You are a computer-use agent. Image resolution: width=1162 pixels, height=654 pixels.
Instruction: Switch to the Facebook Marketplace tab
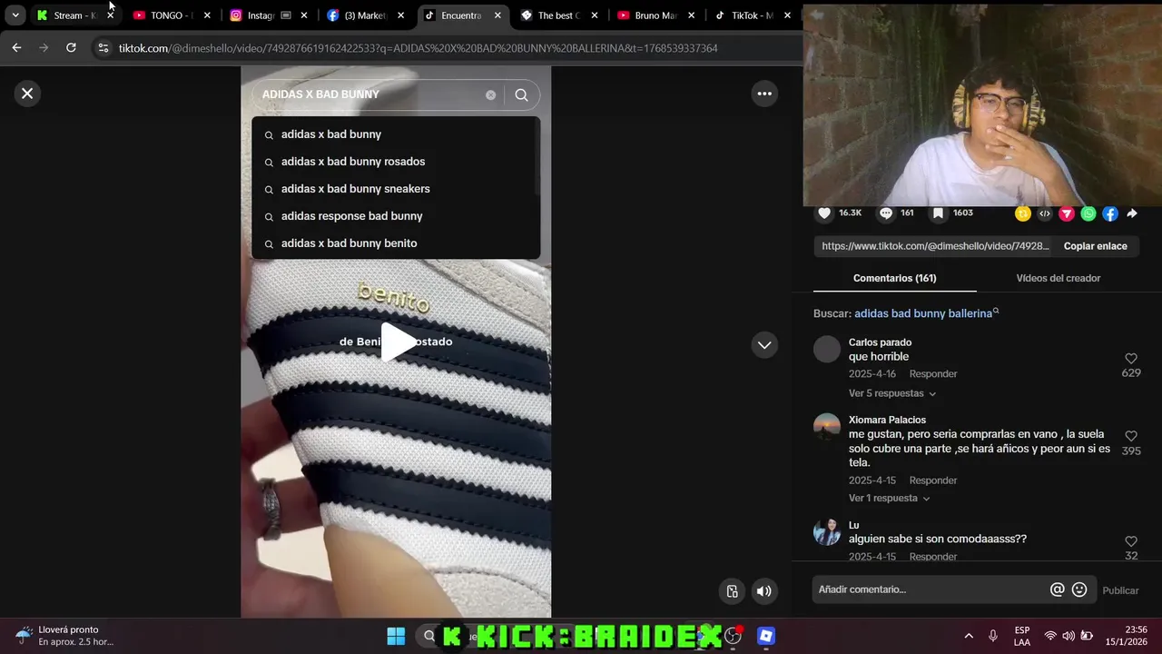[364, 15]
